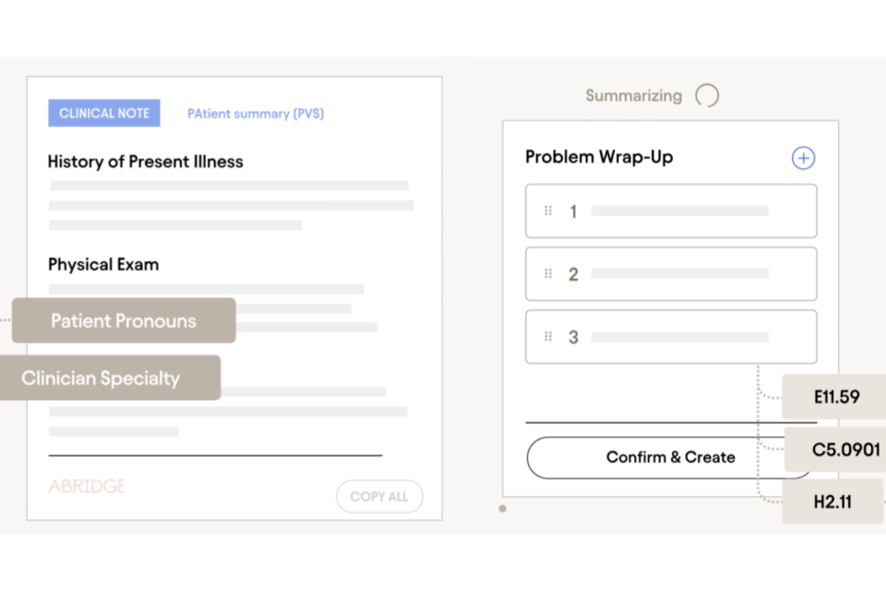Viewport: 886px width, 591px height.
Task: Click the plus icon beside Problem Wrap-Up
Action: pos(803,158)
